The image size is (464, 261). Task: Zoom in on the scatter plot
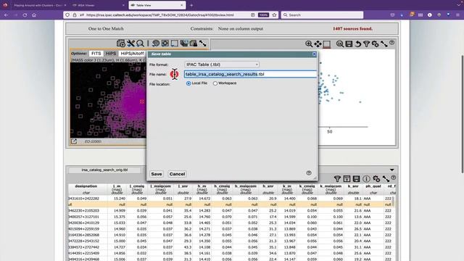pos(309,44)
